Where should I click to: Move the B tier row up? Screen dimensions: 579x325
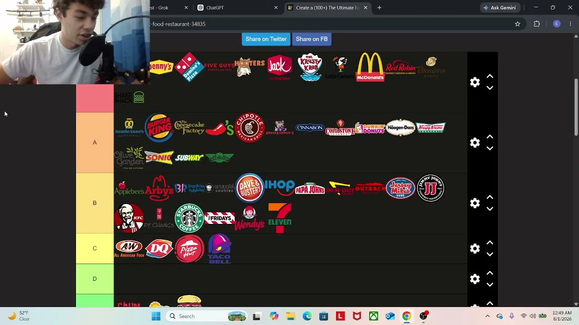tap(490, 197)
